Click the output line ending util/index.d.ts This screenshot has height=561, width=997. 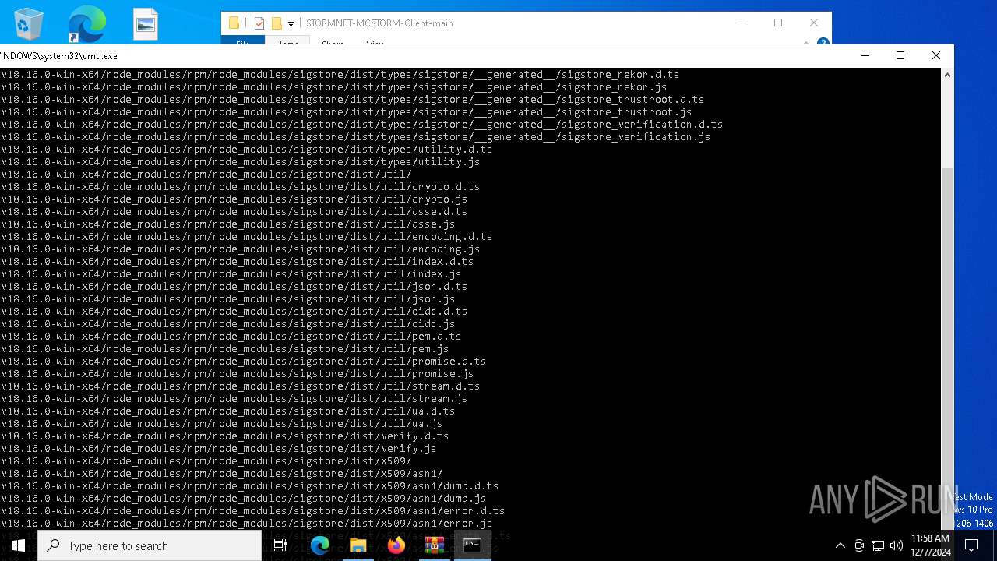(237, 262)
